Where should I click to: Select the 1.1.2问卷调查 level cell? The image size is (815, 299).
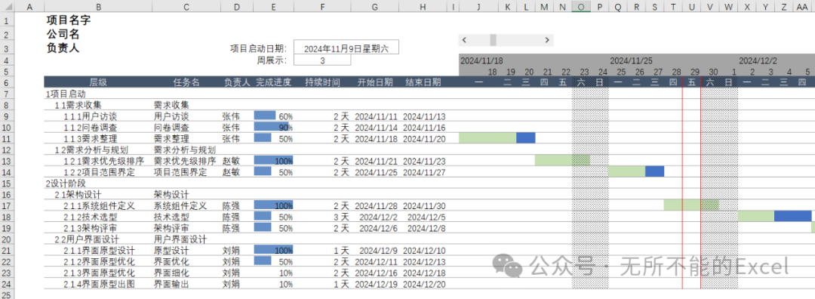(x=90, y=128)
